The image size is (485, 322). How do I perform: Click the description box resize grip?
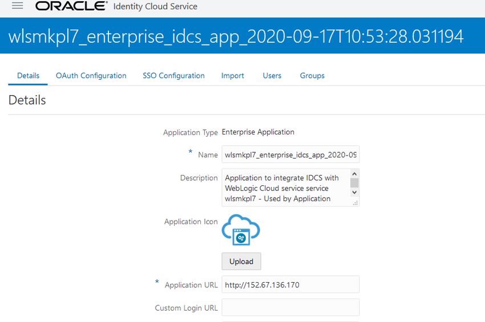click(355, 203)
